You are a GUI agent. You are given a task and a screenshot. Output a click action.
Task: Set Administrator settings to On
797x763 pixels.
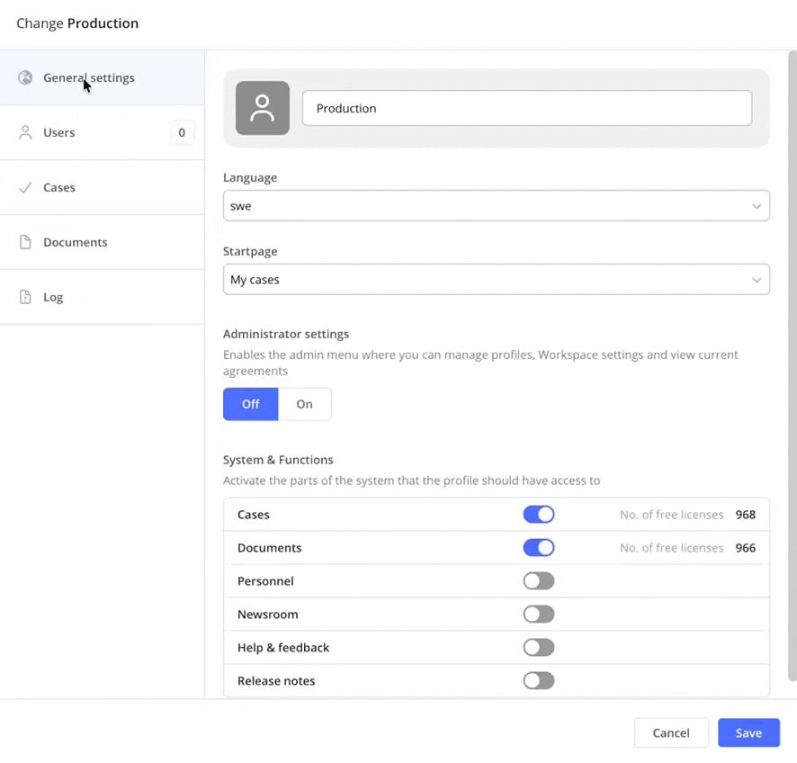[x=305, y=404]
